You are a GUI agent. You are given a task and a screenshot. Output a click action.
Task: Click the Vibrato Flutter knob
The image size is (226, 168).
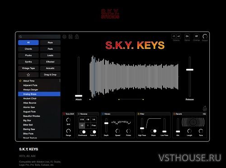click(128, 131)
